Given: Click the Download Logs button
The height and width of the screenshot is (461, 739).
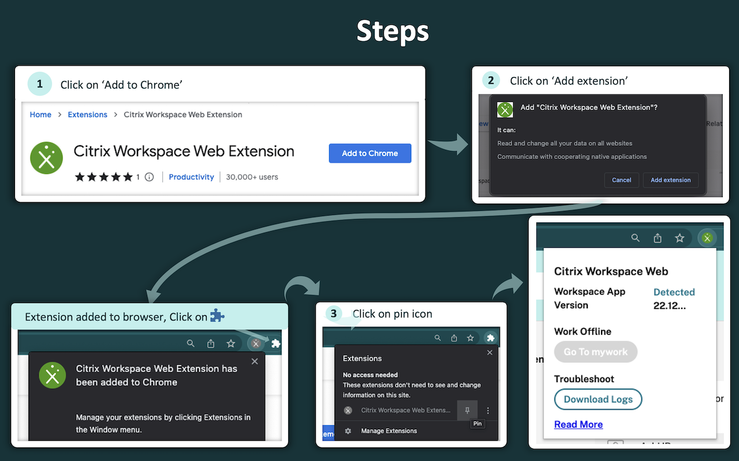Looking at the screenshot, I should tap(598, 399).
